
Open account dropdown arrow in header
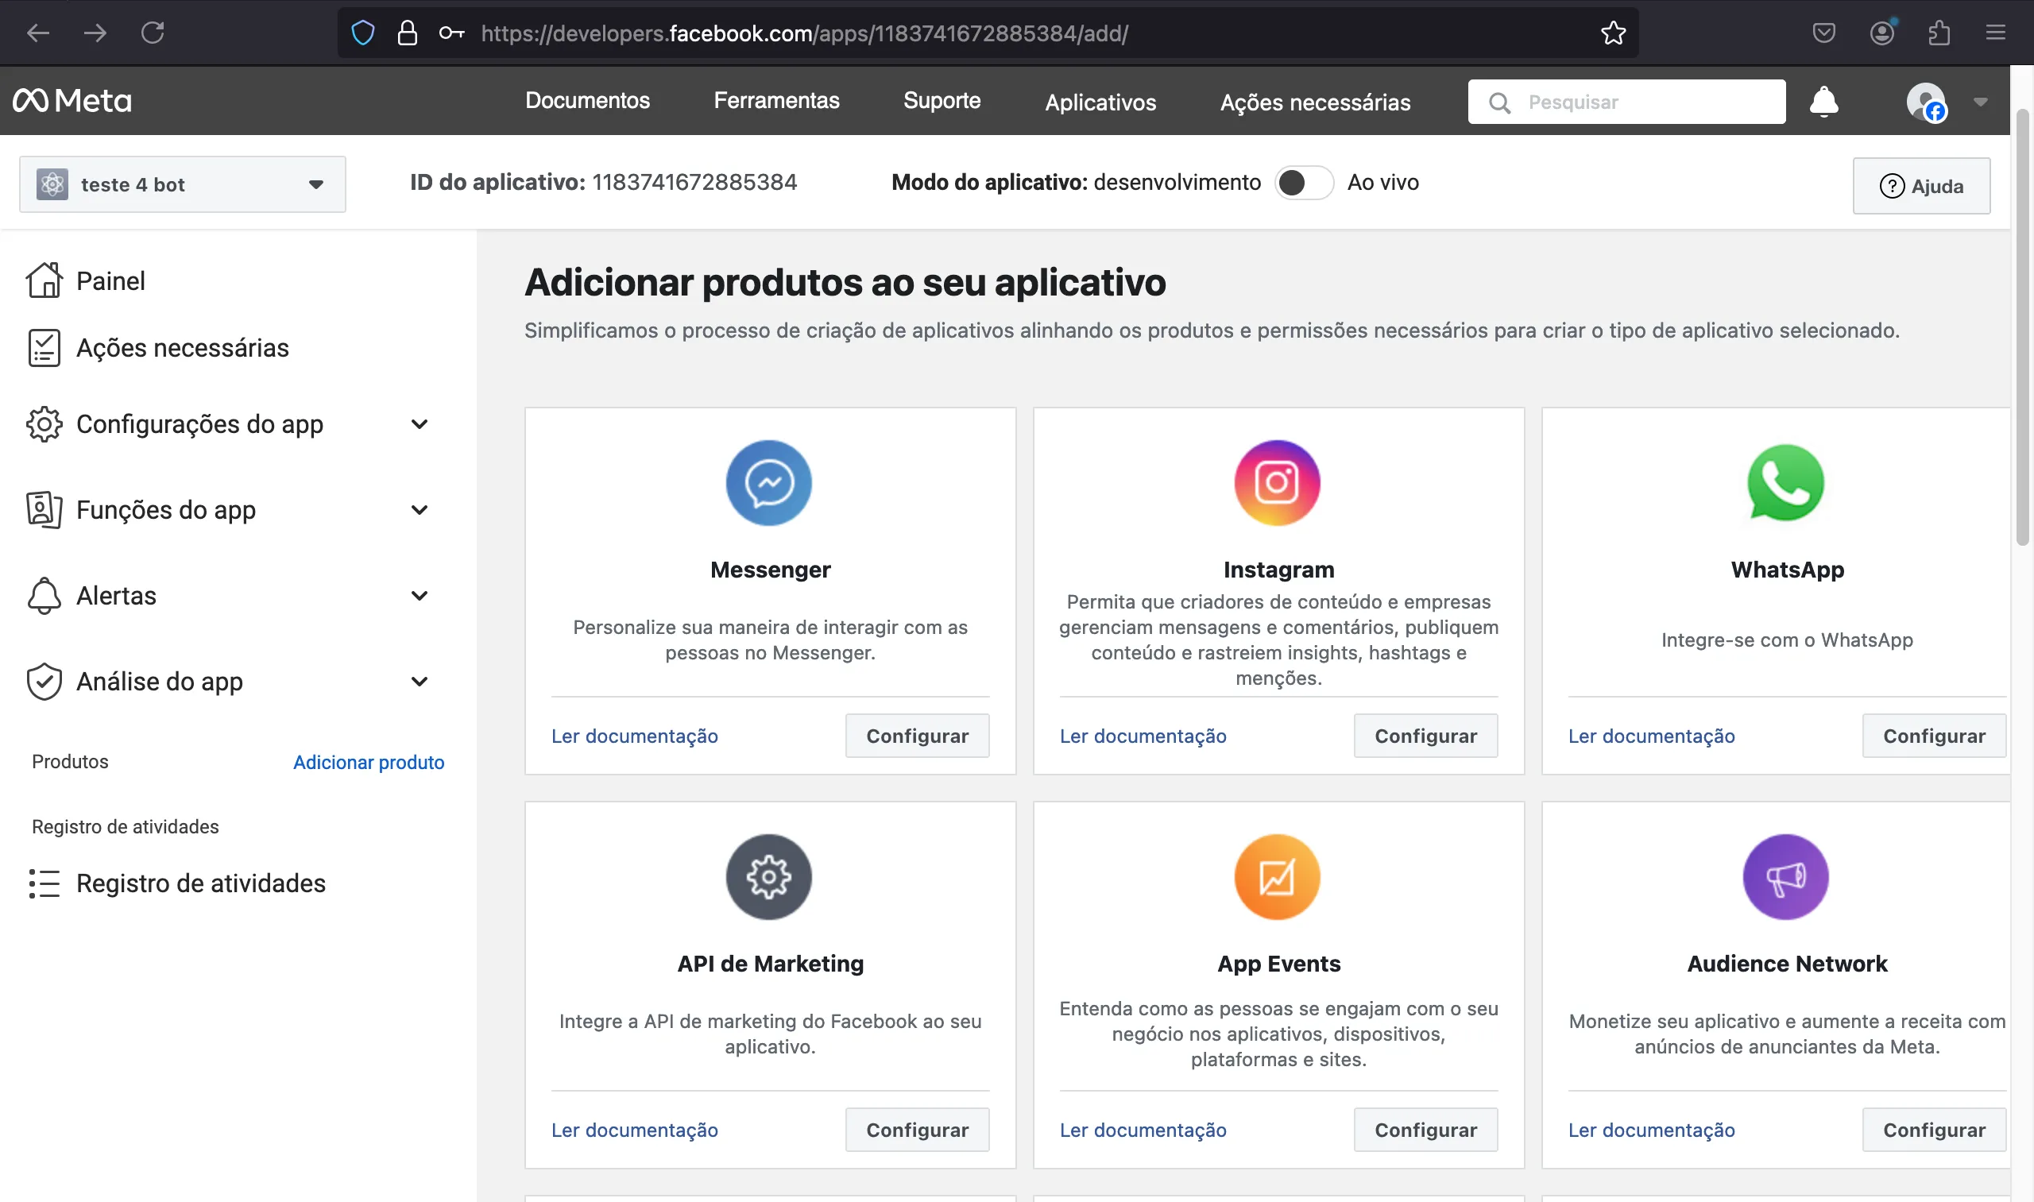(1980, 102)
